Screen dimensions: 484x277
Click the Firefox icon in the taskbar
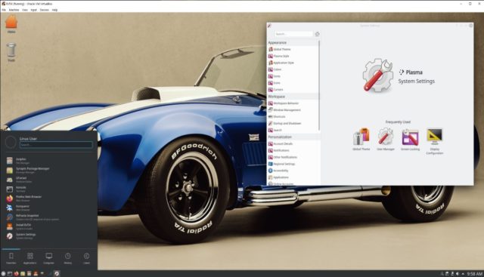(16, 273)
